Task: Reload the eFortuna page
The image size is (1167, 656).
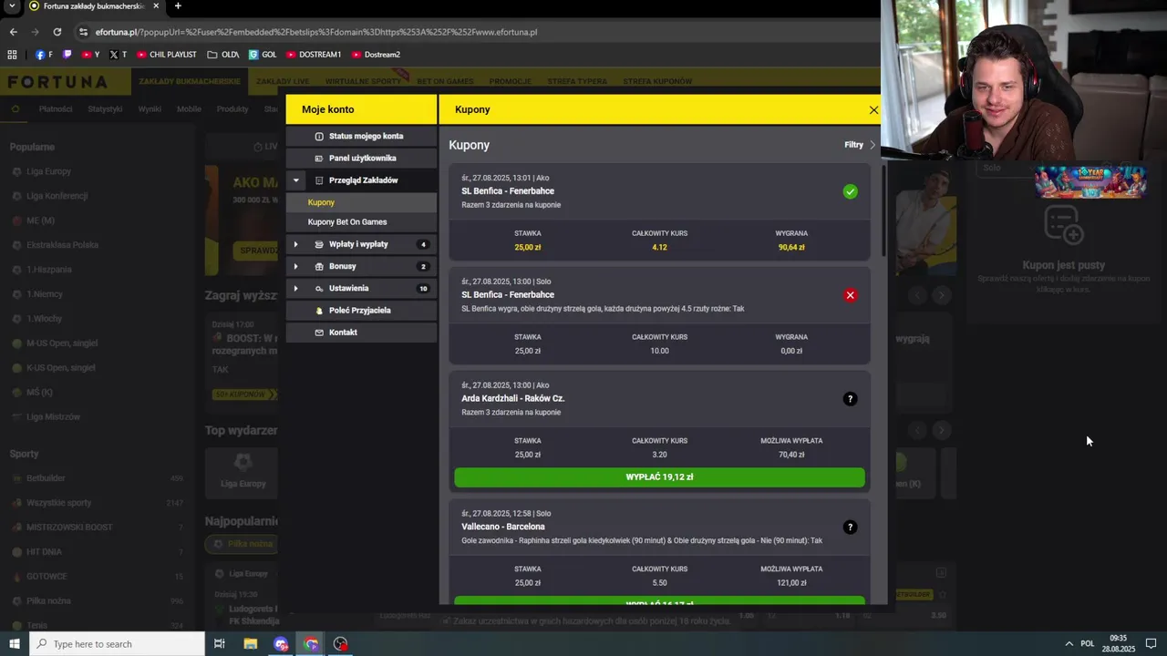Action: (x=57, y=32)
